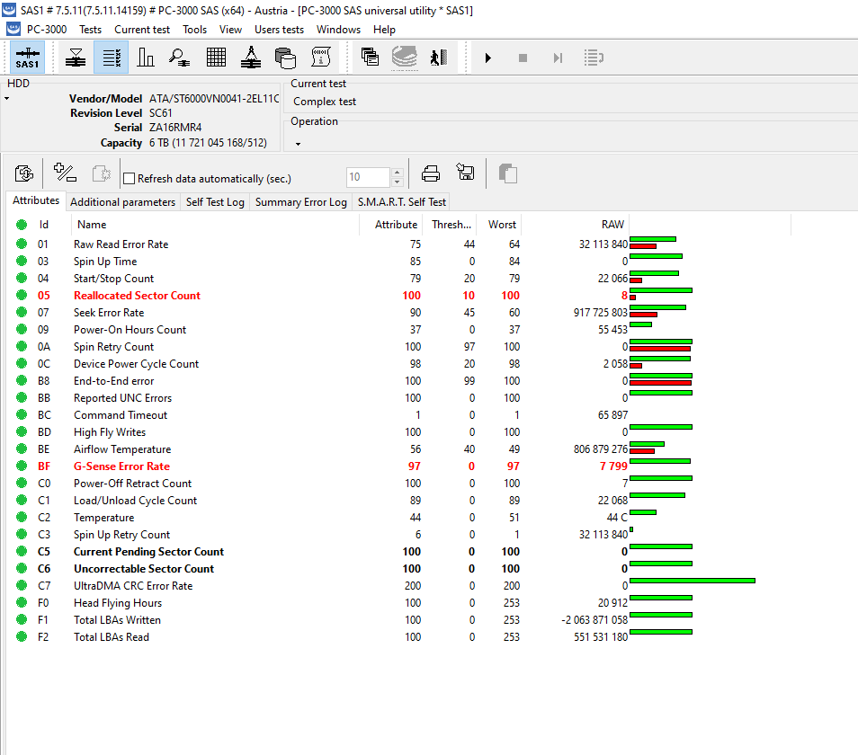Click the grayed copy pages icon
858x755 pixels.
(x=508, y=173)
